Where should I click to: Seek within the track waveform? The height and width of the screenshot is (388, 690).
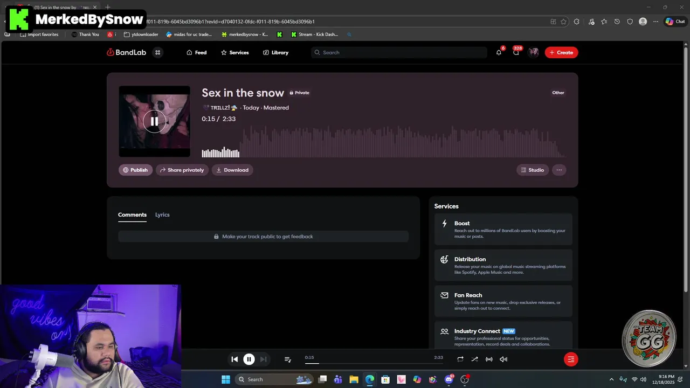point(383,141)
